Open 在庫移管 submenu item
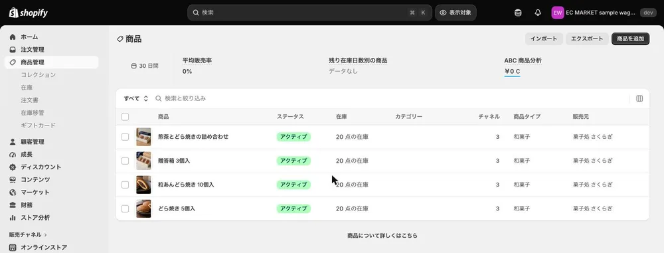The image size is (664, 253). pos(33,113)
